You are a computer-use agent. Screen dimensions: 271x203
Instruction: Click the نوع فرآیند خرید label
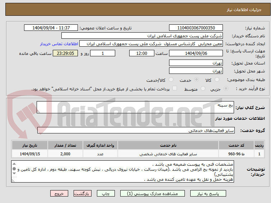click(251, 89)
